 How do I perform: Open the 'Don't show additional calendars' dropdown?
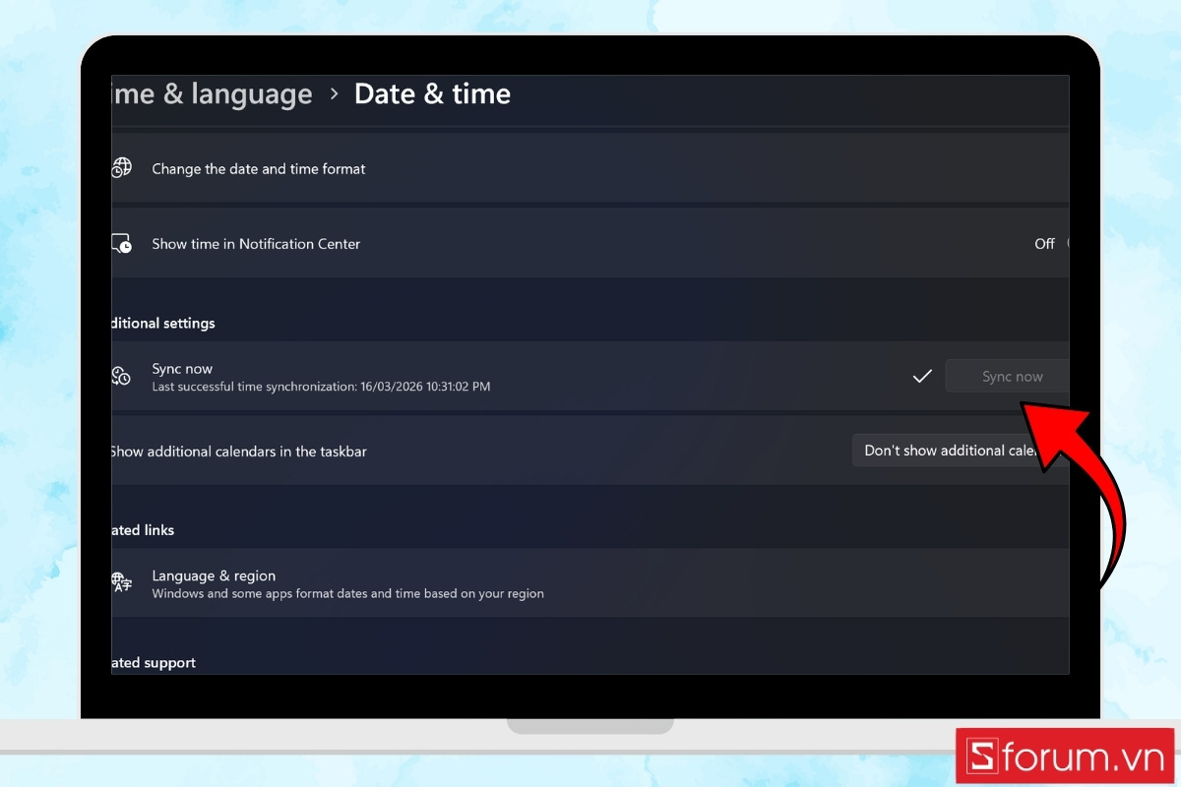961,451
